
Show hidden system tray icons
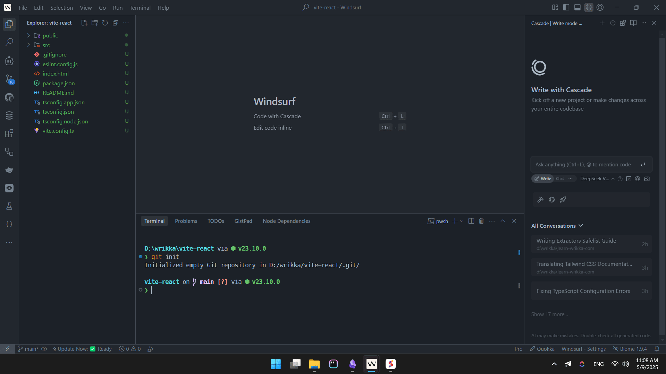coord(554,364)
